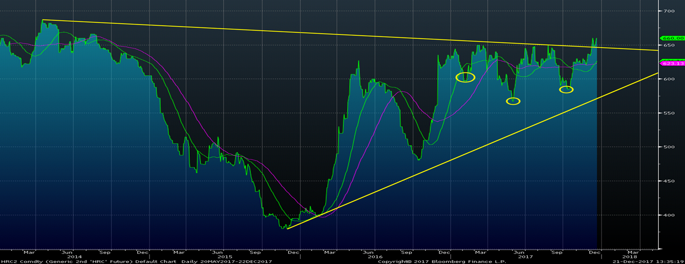
Task: Click the start of lower yellow trendline at the 2015 low
Action: coord(287,228)
